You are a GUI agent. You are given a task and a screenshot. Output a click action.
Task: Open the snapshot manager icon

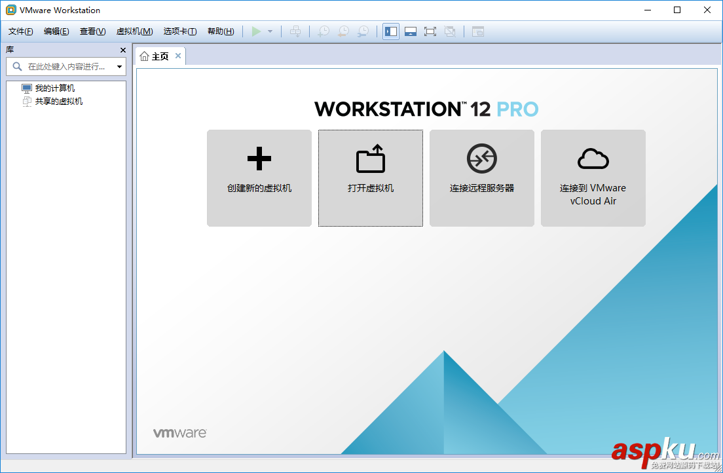[x=363, y=31]
